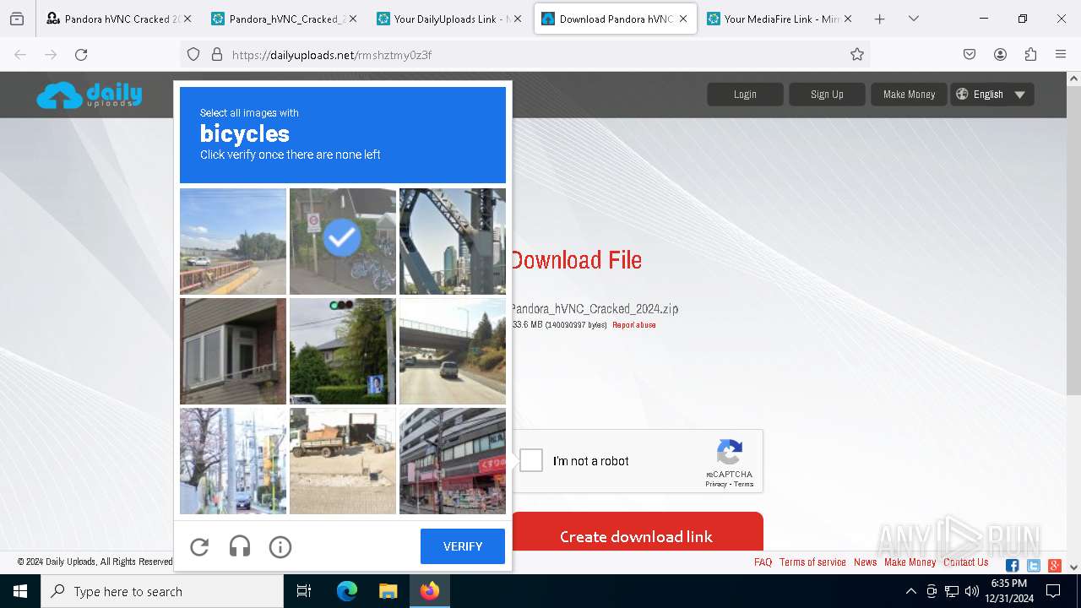This screenshot has height=608, width=1081.
Task: Open reCAPTCHA Terms link
Action: click(x=743, y=484)
